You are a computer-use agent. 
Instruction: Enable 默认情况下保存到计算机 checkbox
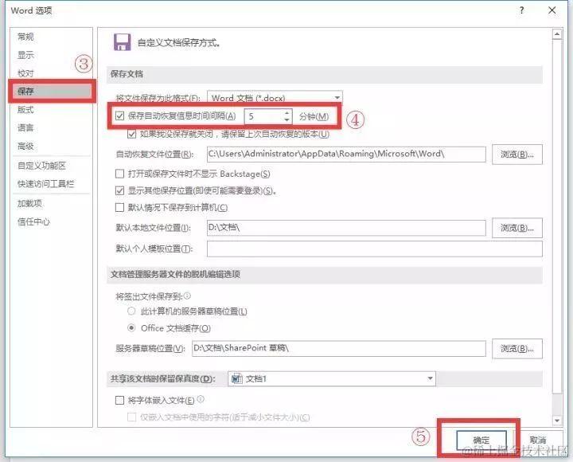click(119, 208)
